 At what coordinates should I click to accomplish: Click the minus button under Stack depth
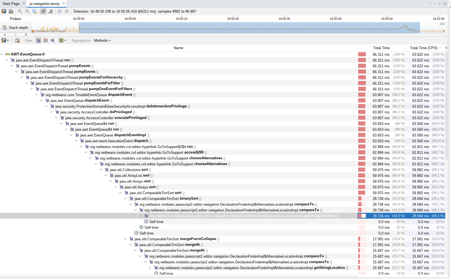click(x=15, y=35)
